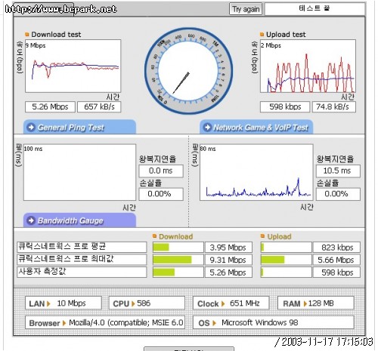Click the CPU 586 info box
378x351 pixels.
pyautogui.click(x=147, y=303)
